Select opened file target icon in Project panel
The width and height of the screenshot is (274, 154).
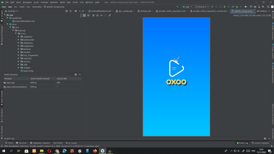(67, 11)
